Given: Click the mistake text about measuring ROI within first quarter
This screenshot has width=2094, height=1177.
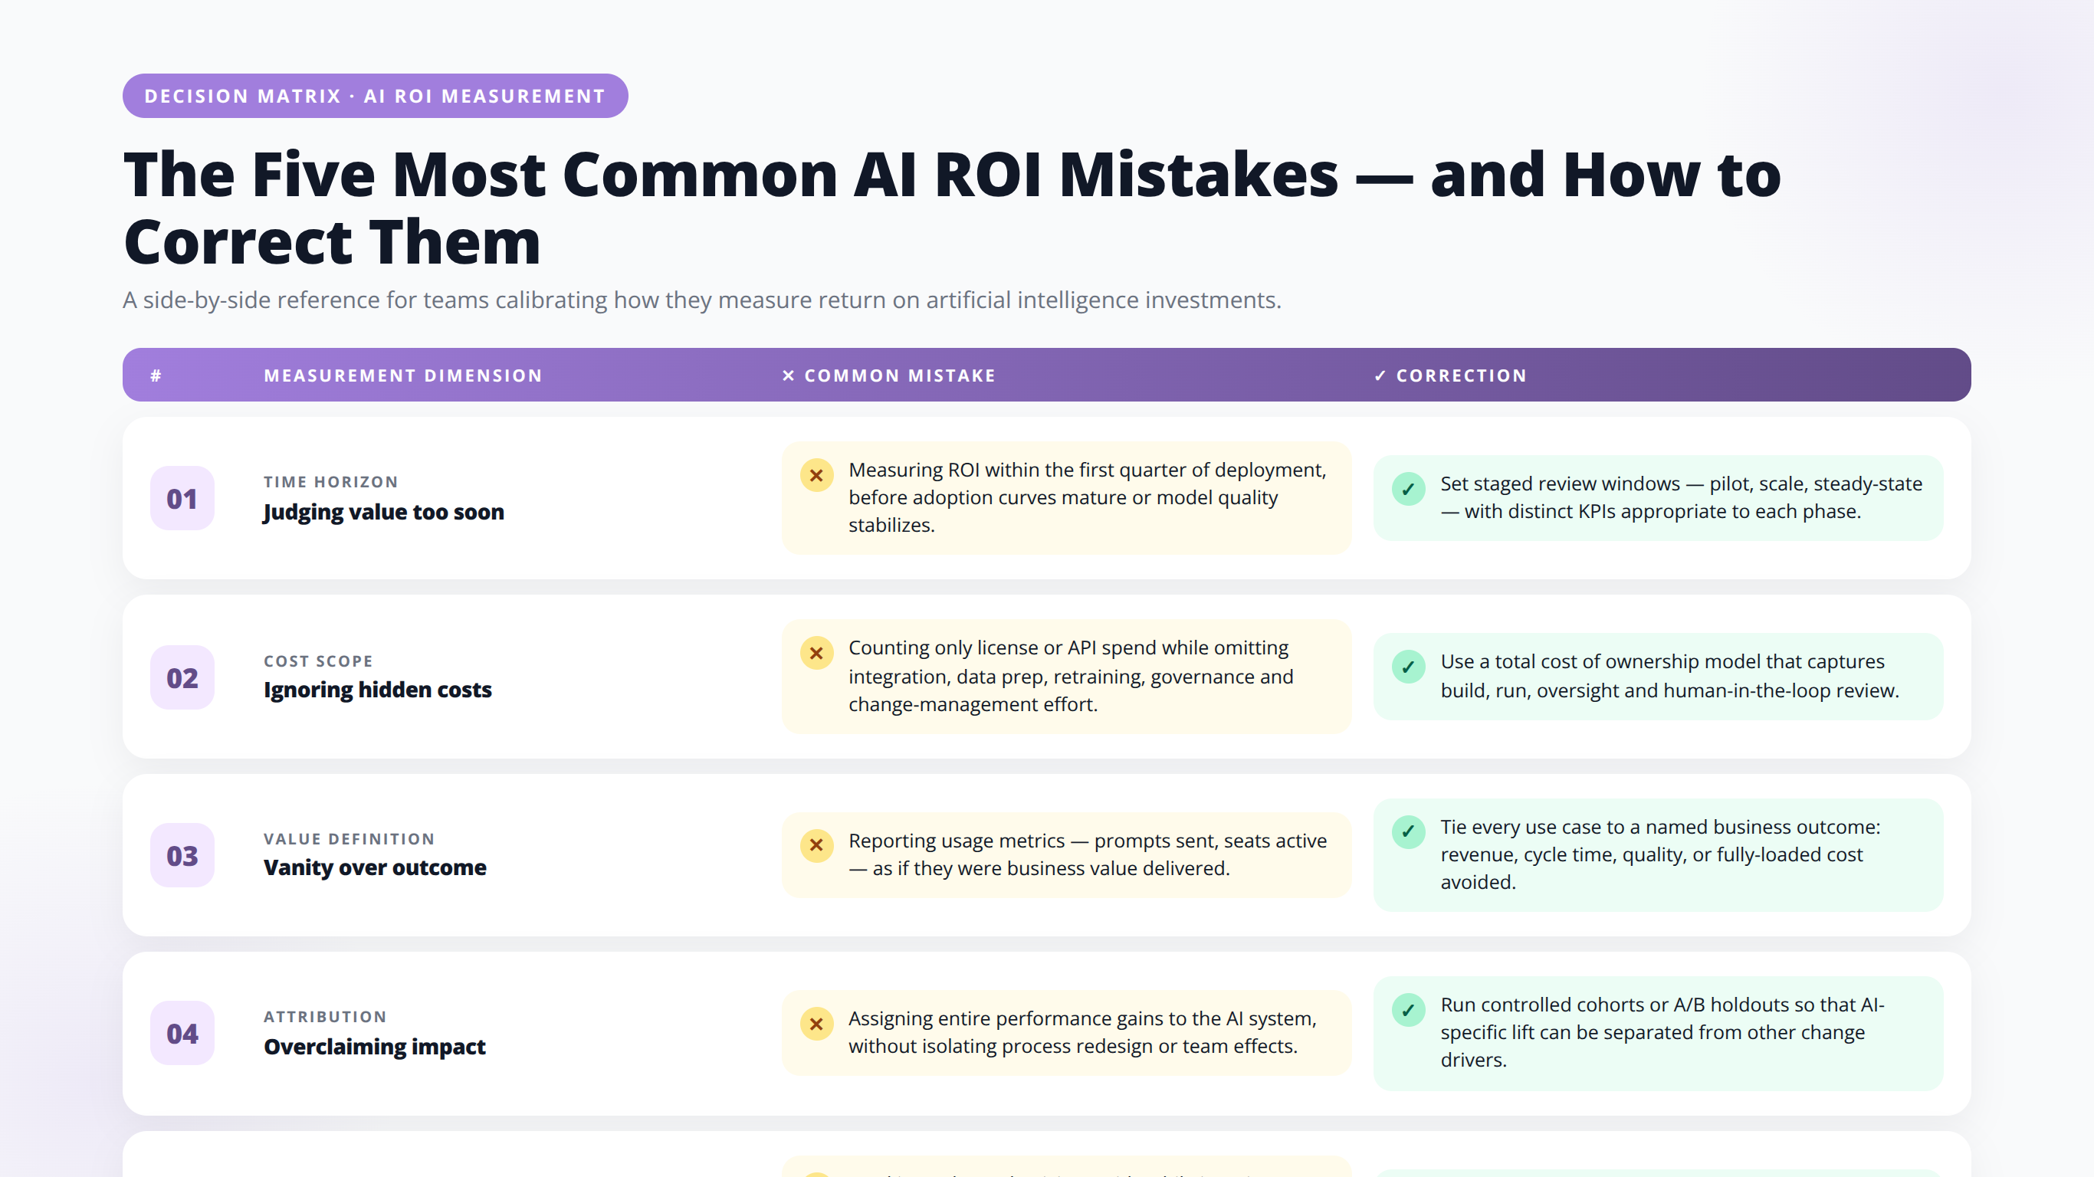Looking at the screenshot, I should coord(1088,497).
